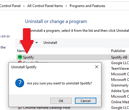Click the Programs and Features breadcrumb
The image size is (129, 110).
[x=87, y=6]
